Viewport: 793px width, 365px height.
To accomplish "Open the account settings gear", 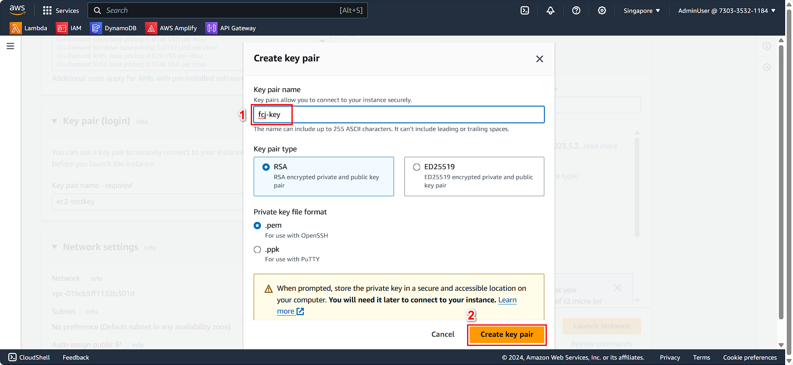I will pos(602,10).
